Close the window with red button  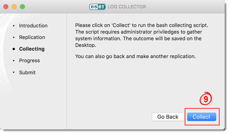point(6,7)
